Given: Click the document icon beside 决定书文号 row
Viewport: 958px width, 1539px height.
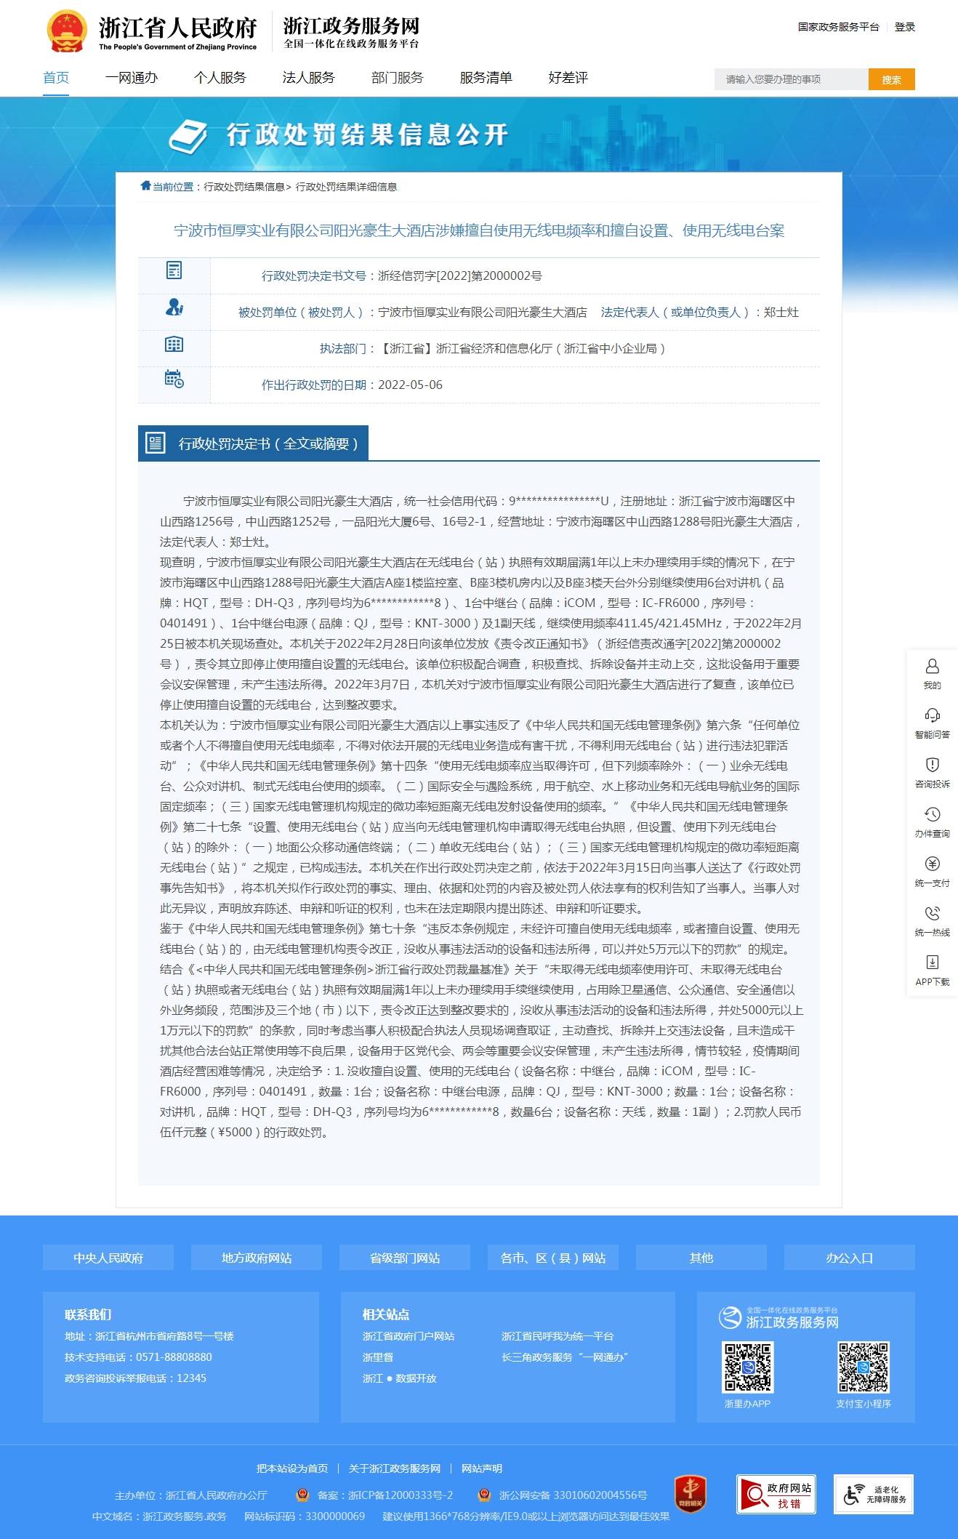Looking at the screenshot, I should (x=174, y=270).
